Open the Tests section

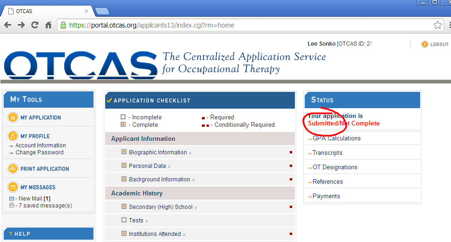[136, 221]
